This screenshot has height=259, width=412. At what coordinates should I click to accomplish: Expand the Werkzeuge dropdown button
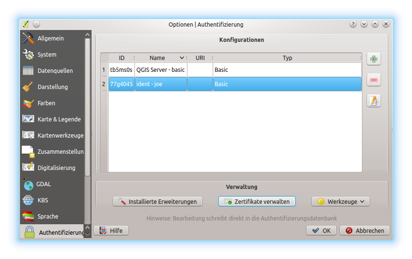340,201
